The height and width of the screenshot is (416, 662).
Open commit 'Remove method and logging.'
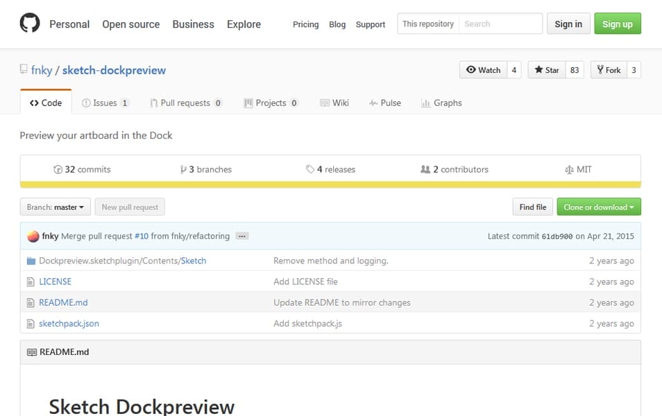tap(331, 261)
